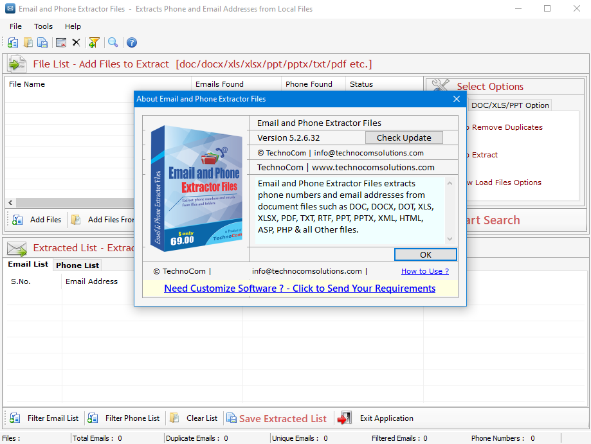Screen dimensions: 591x444
Task: Open the Help menu
Action: (73, 26)
